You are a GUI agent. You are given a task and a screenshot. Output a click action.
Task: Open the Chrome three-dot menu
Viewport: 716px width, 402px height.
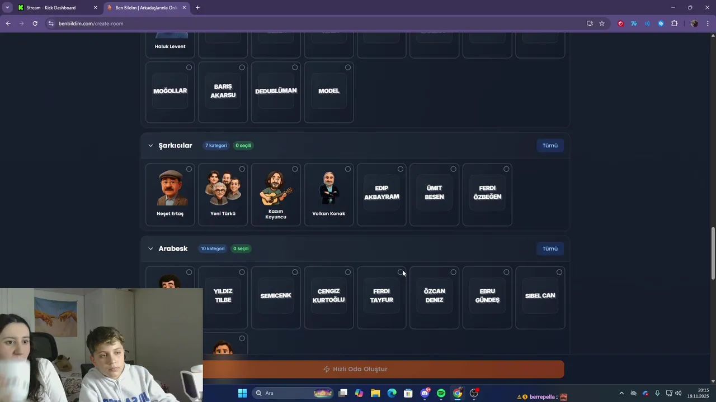coord(708,23)
